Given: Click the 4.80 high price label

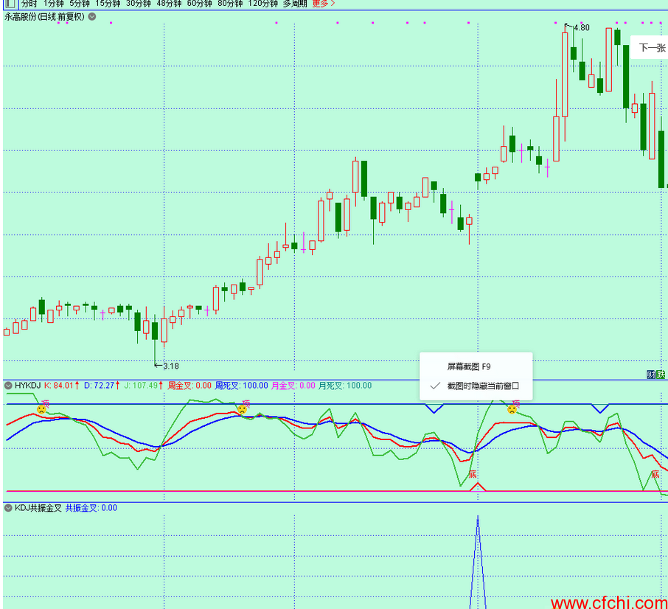Looking at the screenshot, I should 582,28.
